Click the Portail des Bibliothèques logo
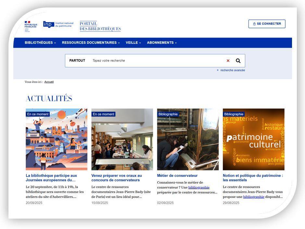This screenshot has width=305, height=229. pos(100,26)
